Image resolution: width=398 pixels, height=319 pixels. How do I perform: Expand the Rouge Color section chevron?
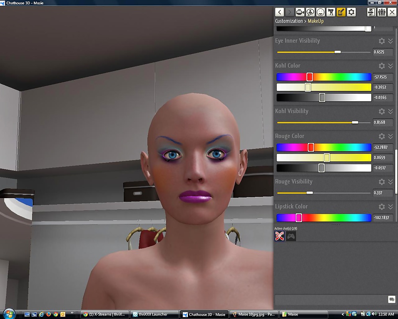point(390,136)
